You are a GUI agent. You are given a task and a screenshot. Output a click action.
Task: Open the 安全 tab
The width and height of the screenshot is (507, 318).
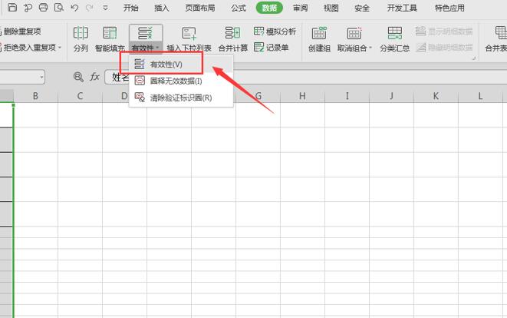coord(362,8)
